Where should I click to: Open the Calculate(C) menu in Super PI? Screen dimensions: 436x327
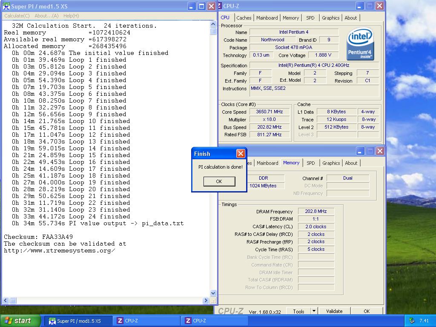click(x=17, y=16)
